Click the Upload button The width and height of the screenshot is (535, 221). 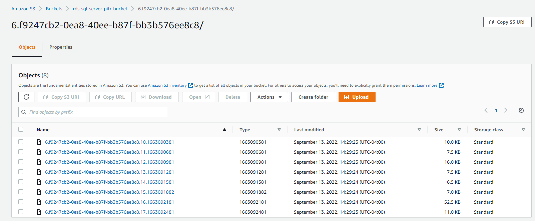point(357,97)
